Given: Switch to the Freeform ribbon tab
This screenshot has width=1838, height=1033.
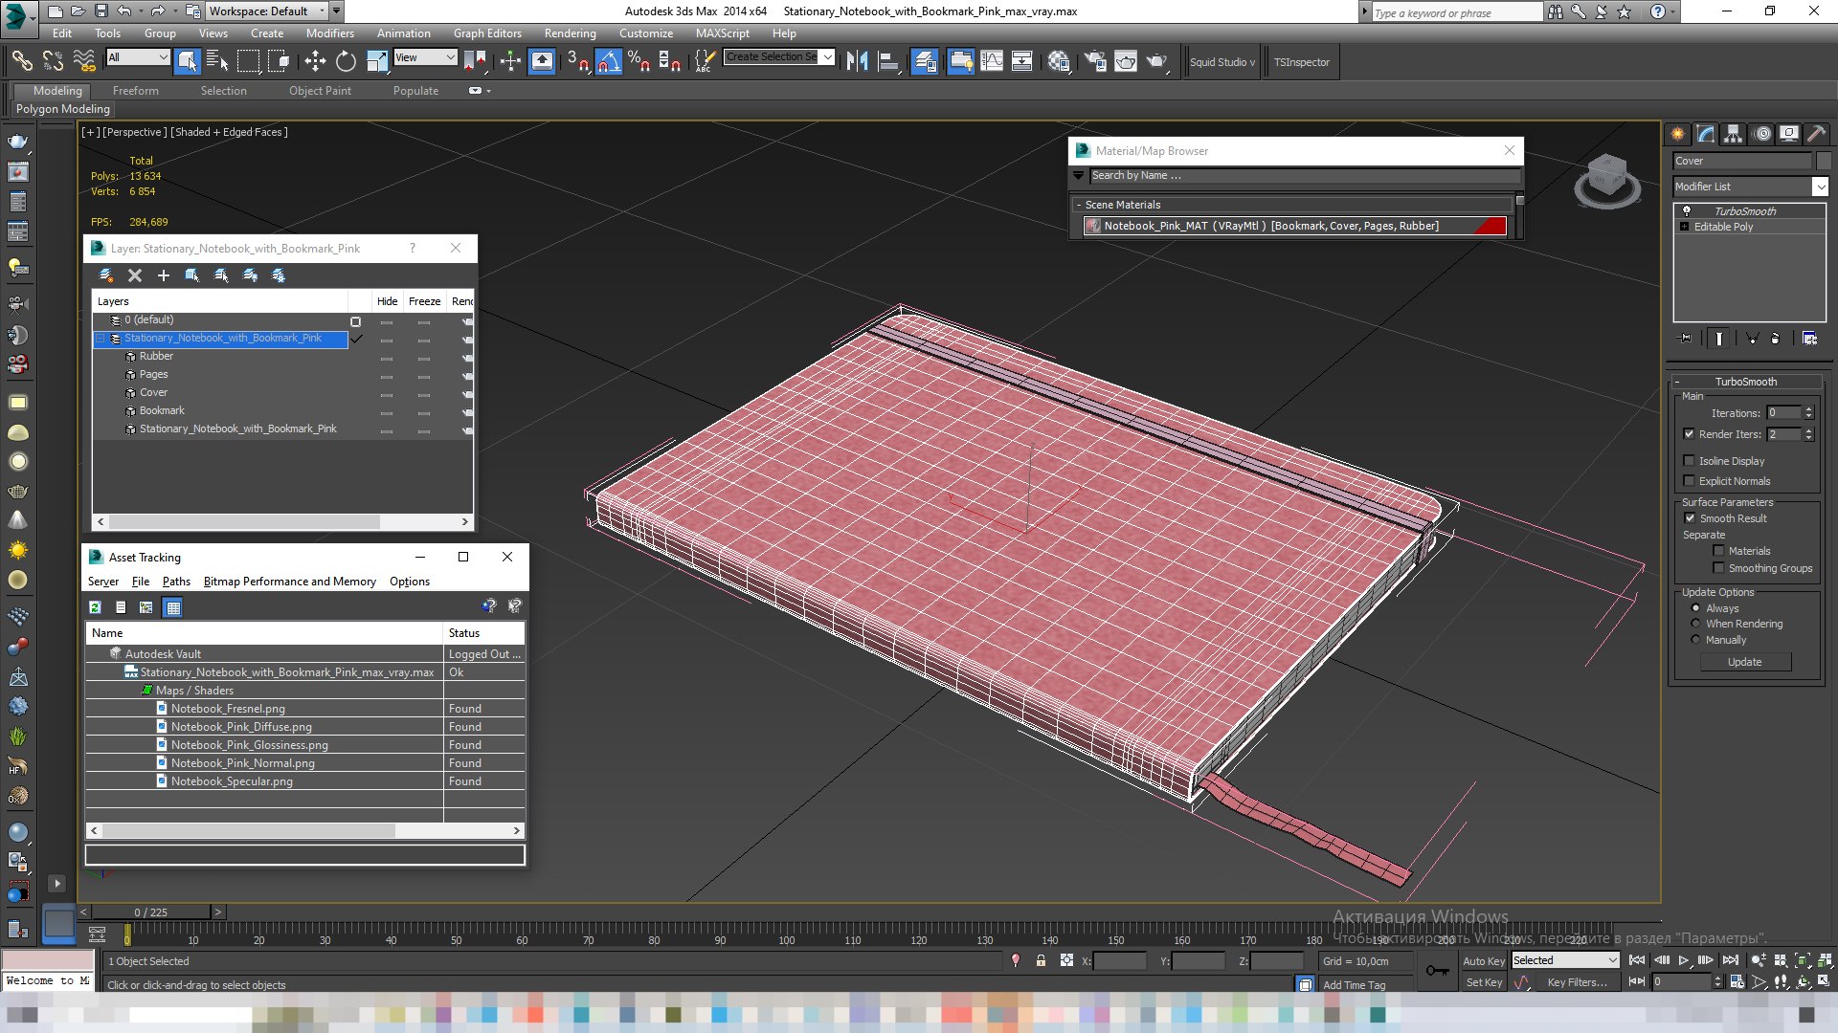Looking at the screenshot, I should point(135,91).
